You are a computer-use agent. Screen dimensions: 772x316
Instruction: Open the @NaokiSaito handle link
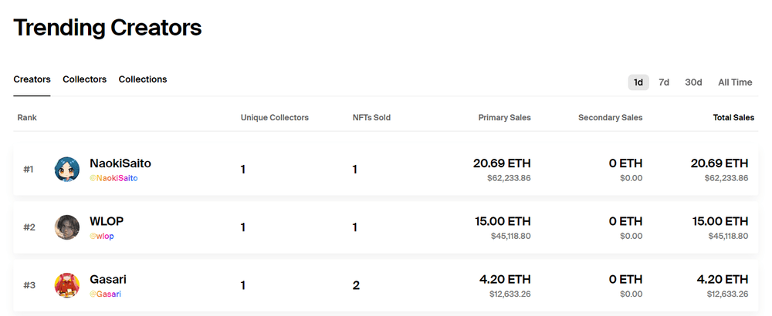[x=113, y=178]
